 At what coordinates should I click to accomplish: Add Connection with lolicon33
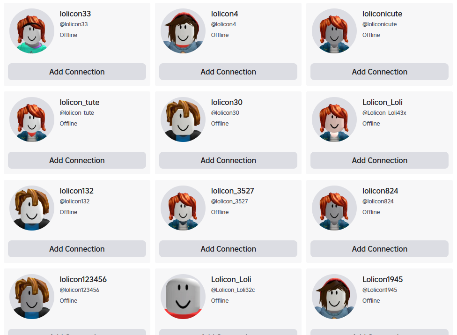77,72
